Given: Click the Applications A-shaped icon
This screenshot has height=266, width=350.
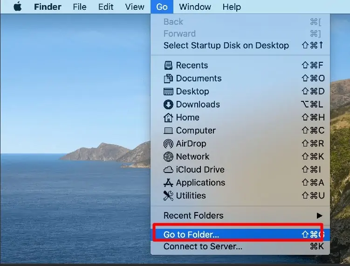Looking at the screenshot, I should 168,183.
